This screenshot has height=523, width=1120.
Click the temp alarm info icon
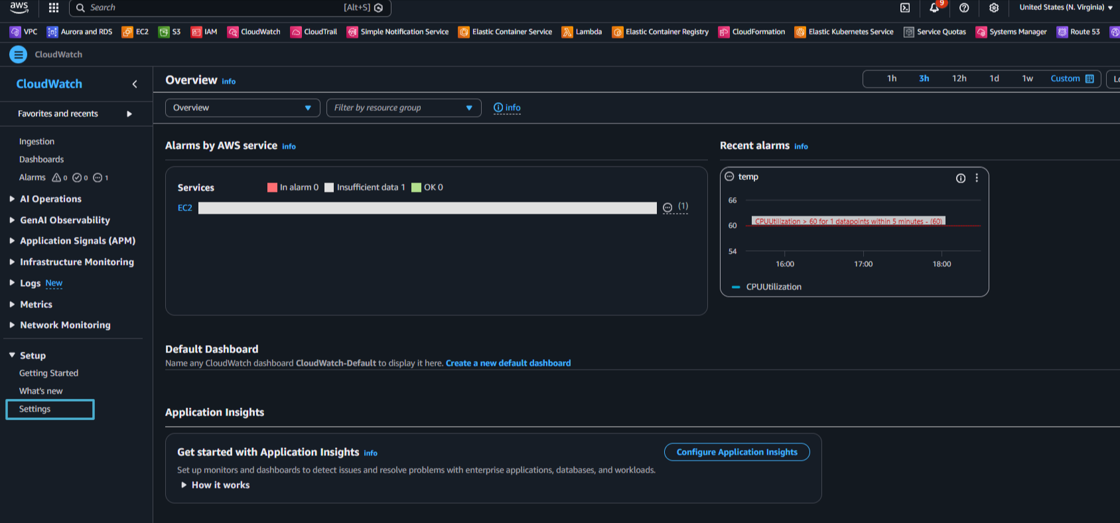960,178
